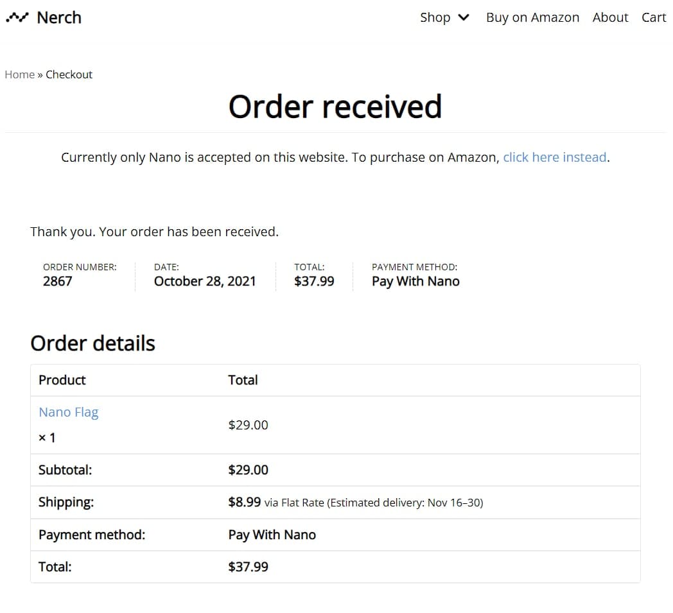Go to the About page
This screenshot has width=673, height=613.
pyautogui.click(x=610, y=17)
